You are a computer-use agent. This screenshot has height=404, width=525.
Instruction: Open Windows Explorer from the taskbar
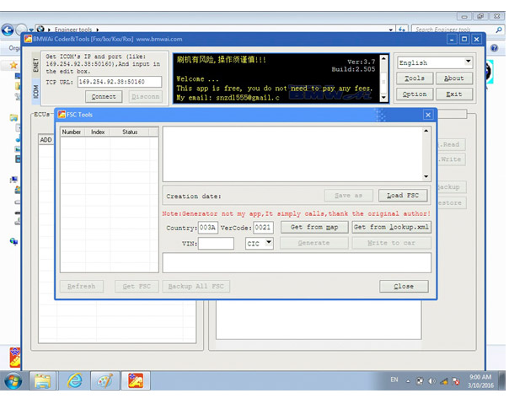pyautogui.click(x=42, y=381)
